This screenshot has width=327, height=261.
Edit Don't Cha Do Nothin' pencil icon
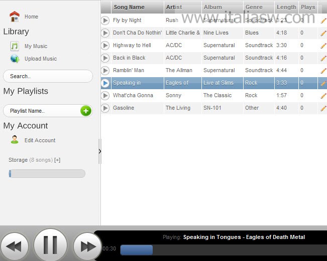point(323,33)
